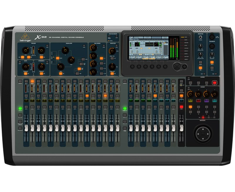Open the Setup screen button
The height and width of the screenshot is (192, 235).
(x=185, y=46)
